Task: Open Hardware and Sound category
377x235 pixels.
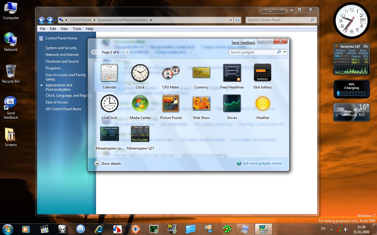Action: [62, 61]
